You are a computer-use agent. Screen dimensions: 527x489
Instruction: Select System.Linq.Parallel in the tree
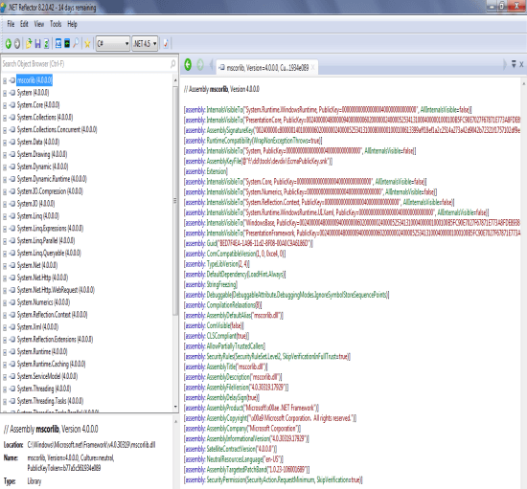click(46, 240)
